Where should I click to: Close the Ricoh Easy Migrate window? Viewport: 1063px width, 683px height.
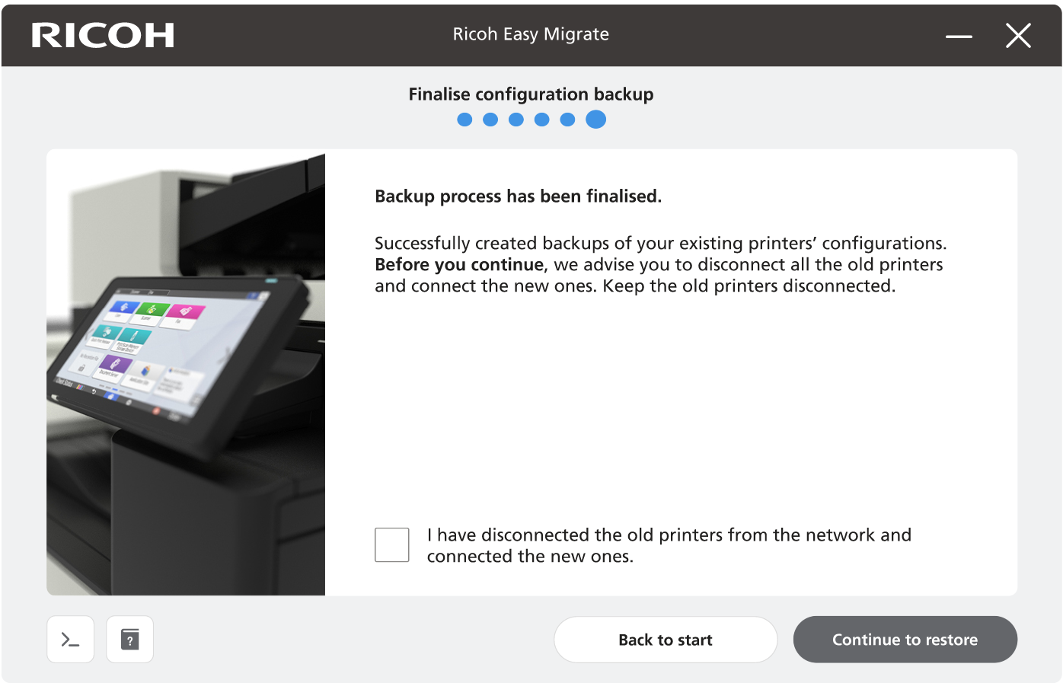click(x=1018, y=36)
